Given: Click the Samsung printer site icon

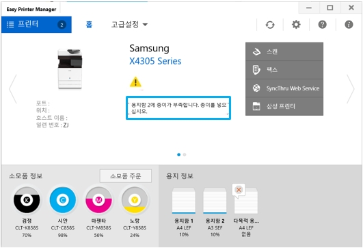Looking at the screenshot, I should [256, 106].
